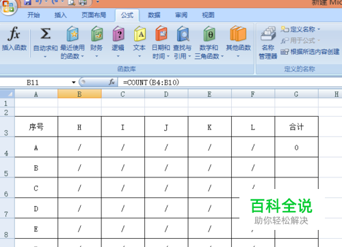Click the formula bar with =COUNT(B4:B10)
Image resolution: width=342 pixels, height=247 pixels.
click(230, 83)
